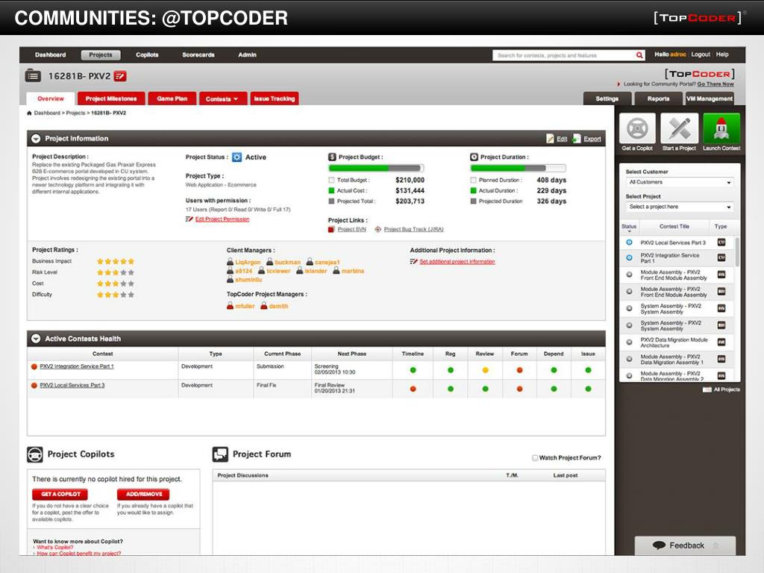Click LiqArgon client manager user icon
The image size is (764, 573).
coord(231,262)
